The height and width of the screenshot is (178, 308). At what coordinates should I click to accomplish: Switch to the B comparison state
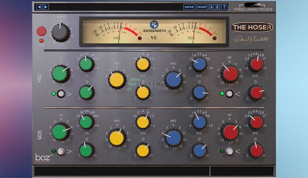217,7
